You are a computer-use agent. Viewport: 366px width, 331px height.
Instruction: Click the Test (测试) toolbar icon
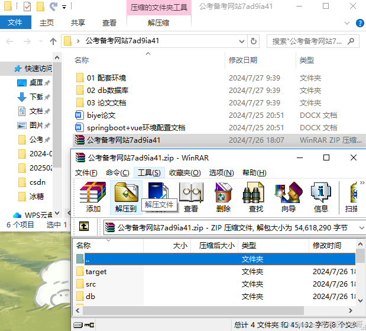tap(158, 192)
